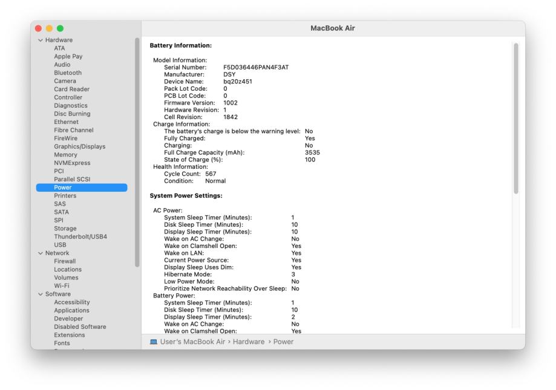Open Printers in the sidebar

point(65,195)
